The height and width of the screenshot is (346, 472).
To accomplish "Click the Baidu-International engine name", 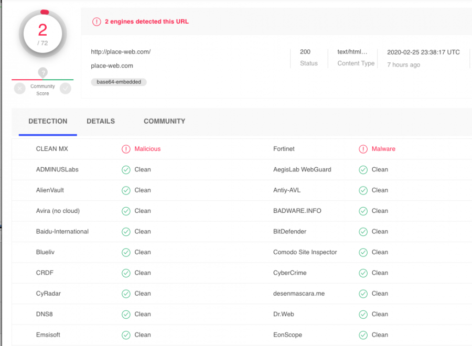I will click(62, 232).
